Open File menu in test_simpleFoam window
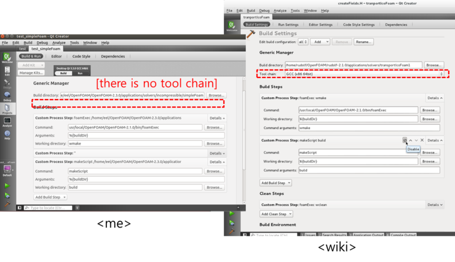Image resolution: width=455 pixels, height=262 pixels. click(x=5, y=42)
